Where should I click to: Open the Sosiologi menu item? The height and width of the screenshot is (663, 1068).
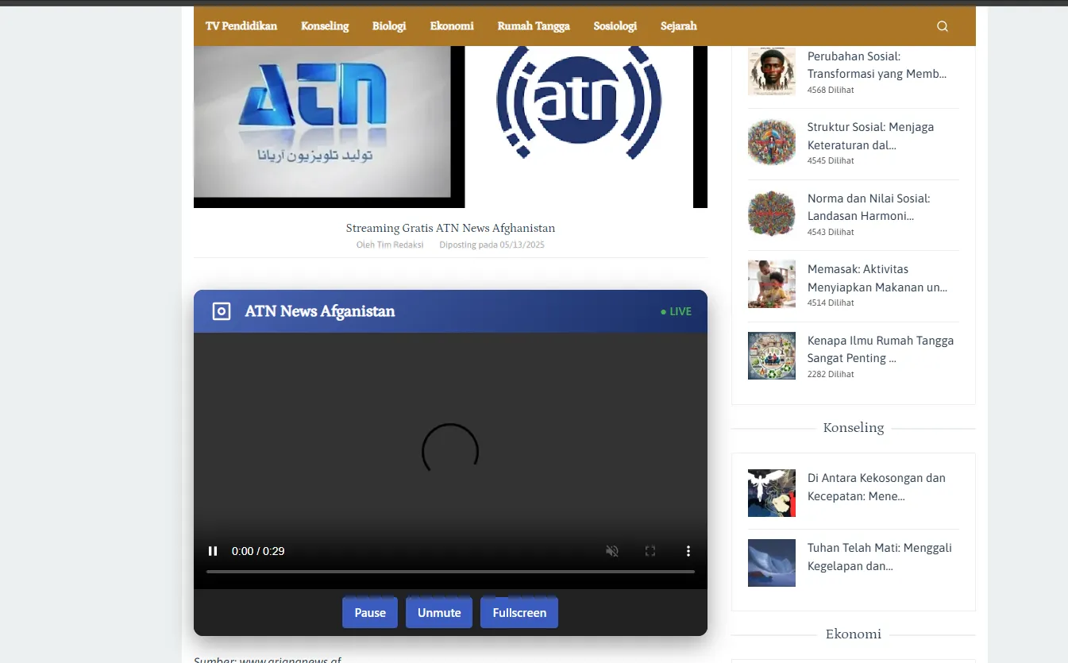tap(615, 26)
